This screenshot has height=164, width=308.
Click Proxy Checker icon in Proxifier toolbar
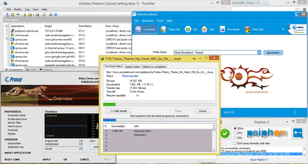click(x=44, y=15)
